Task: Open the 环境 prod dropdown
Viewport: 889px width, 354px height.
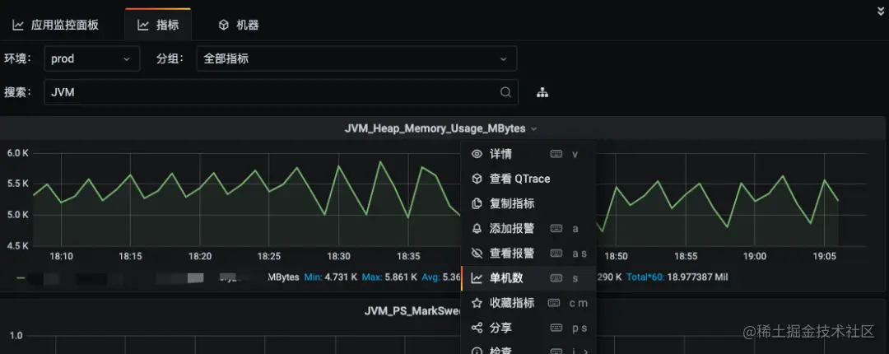Action: tap(92, 58)
